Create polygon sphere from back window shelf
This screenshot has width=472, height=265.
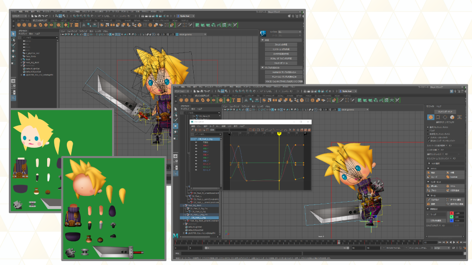point(19,25)
